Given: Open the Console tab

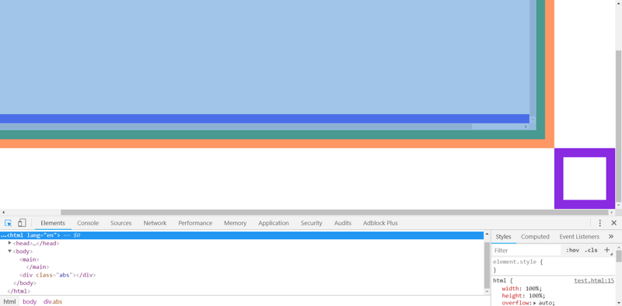Looking at the screenshot, I should coord(88,223).
